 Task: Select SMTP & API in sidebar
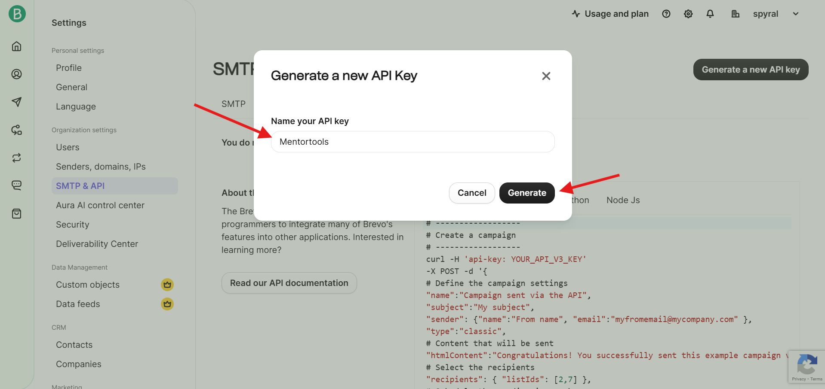[x=115, y=186]
